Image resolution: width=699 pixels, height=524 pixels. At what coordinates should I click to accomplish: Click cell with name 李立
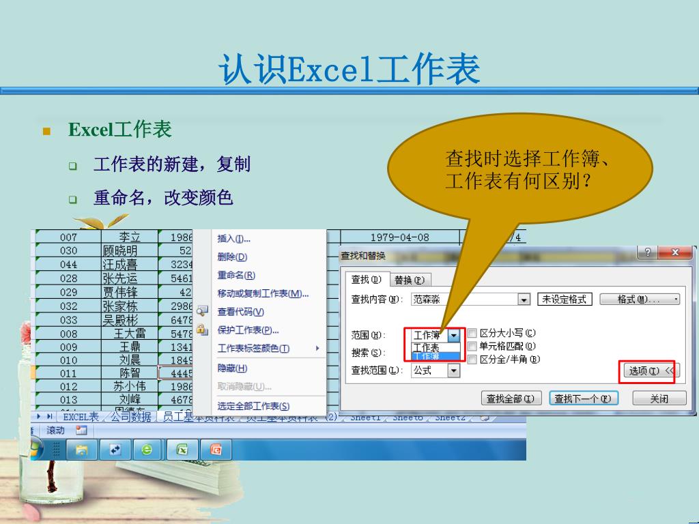pyautogui.click(x=130, y=237)
